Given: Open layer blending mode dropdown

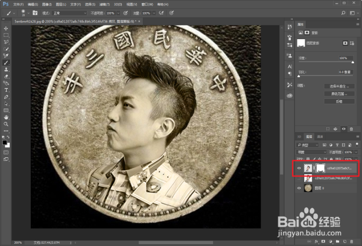Looking at the screenshot, I should (311, 152).
